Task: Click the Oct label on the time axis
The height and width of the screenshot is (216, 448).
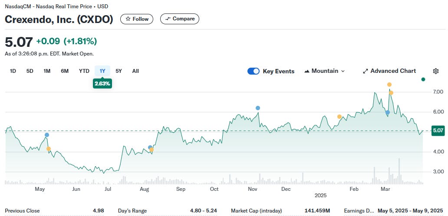Action: [x=214, y=189]
